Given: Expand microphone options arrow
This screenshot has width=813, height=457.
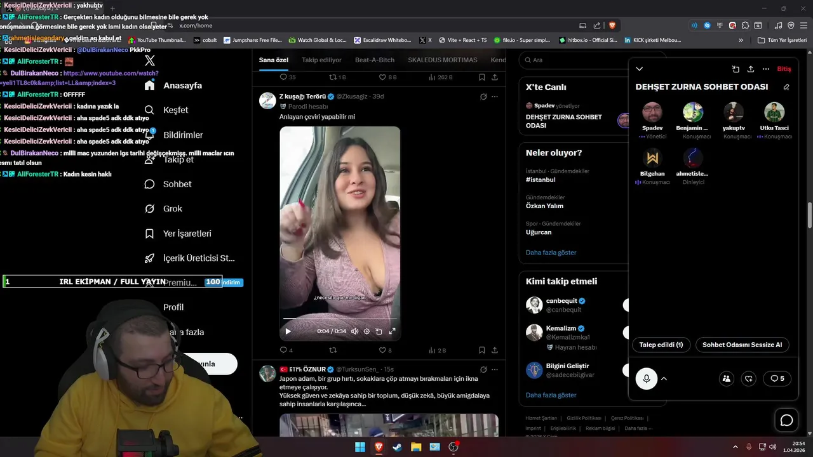Looking at the screenshot, I should [664, 379].
